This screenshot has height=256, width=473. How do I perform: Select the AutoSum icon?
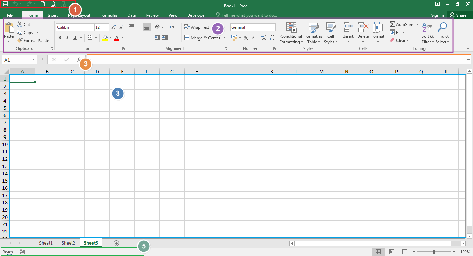(402, 24)
